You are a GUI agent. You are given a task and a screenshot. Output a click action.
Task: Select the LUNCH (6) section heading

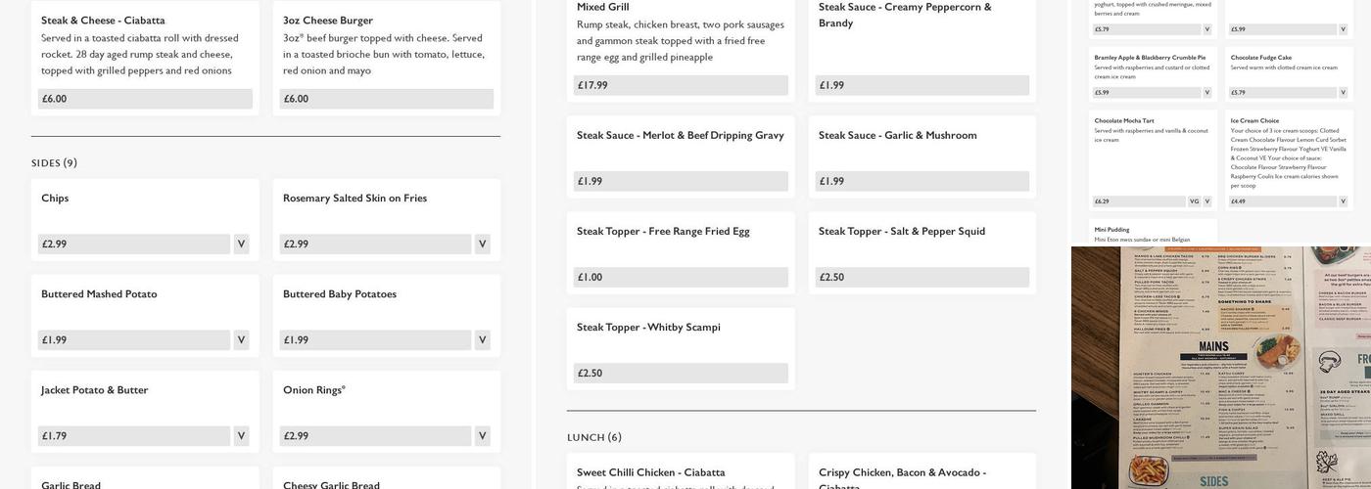(x=593, y=437)
